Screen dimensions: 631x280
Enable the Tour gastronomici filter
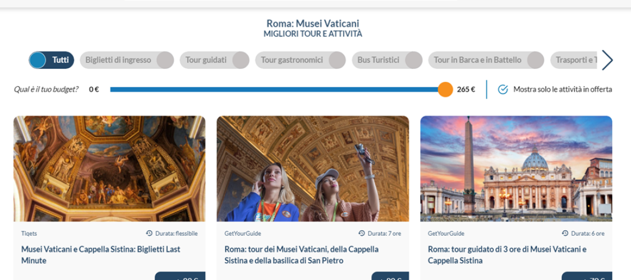pyautogui.click(x=300, y=60)
